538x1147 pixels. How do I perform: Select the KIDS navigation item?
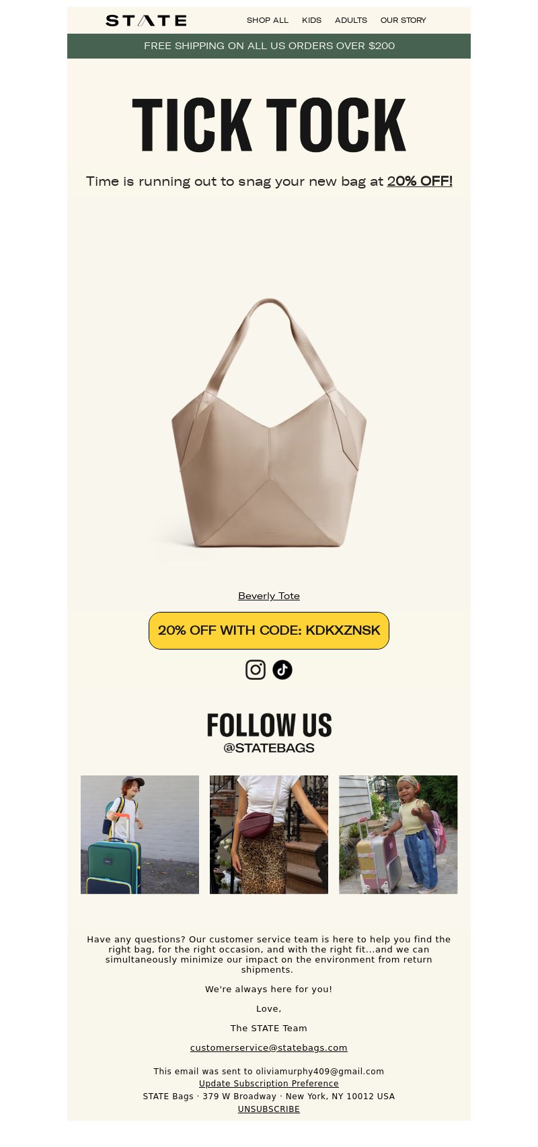click(x=311, y=20)
